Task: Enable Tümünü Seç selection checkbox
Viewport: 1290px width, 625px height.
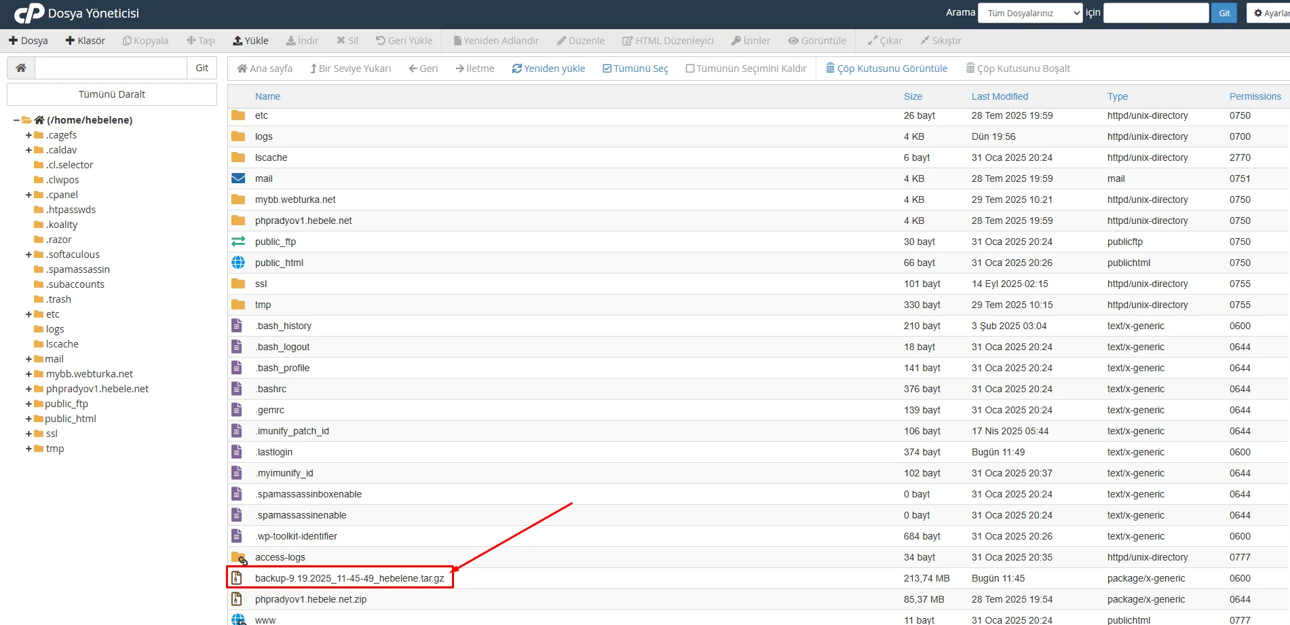Action: click(606, 69)
